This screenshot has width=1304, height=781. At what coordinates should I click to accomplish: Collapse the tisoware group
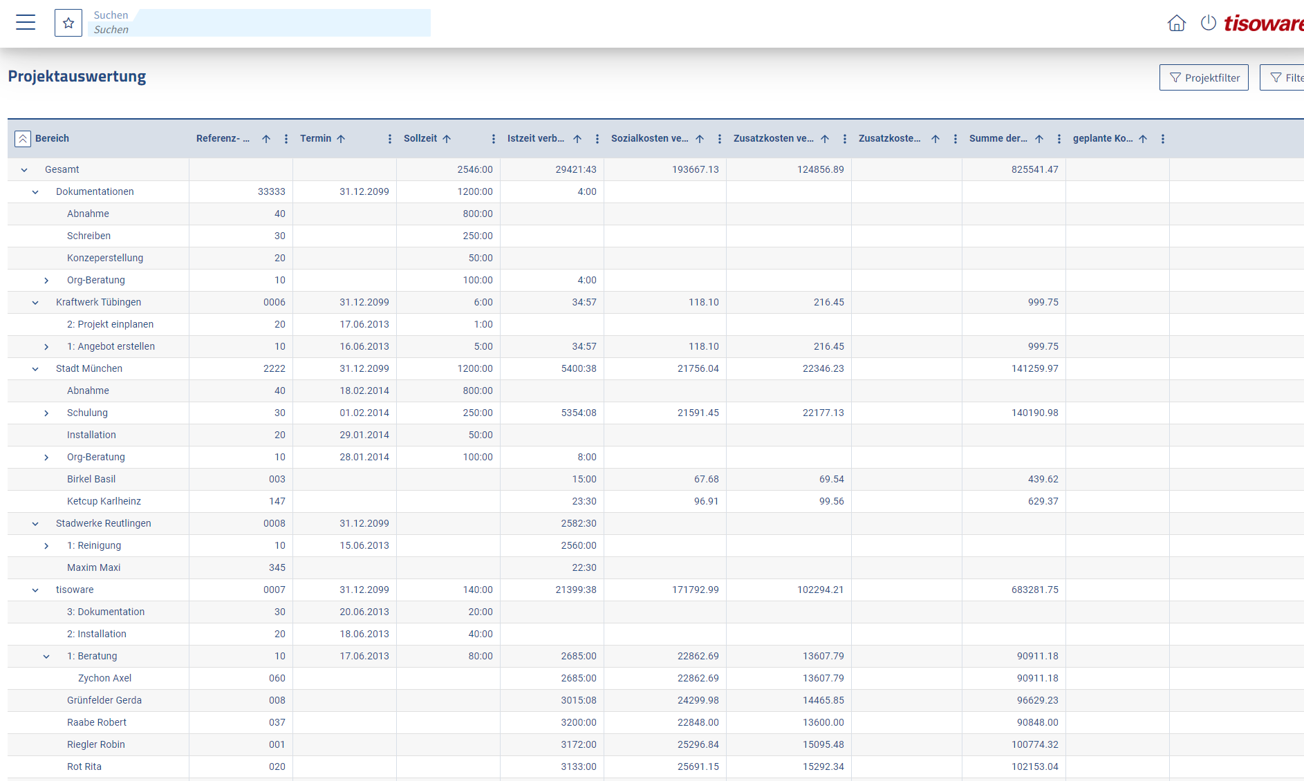point(35,590)
